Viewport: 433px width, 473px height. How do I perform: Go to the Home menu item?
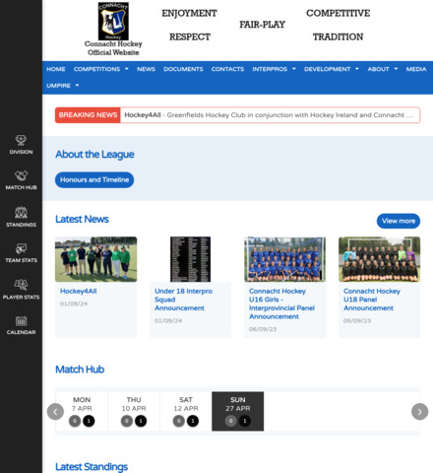56,69
